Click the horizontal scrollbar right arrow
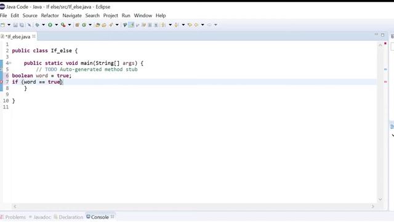Viewport: 394px width, 222px height. click(x=372, y=207)
